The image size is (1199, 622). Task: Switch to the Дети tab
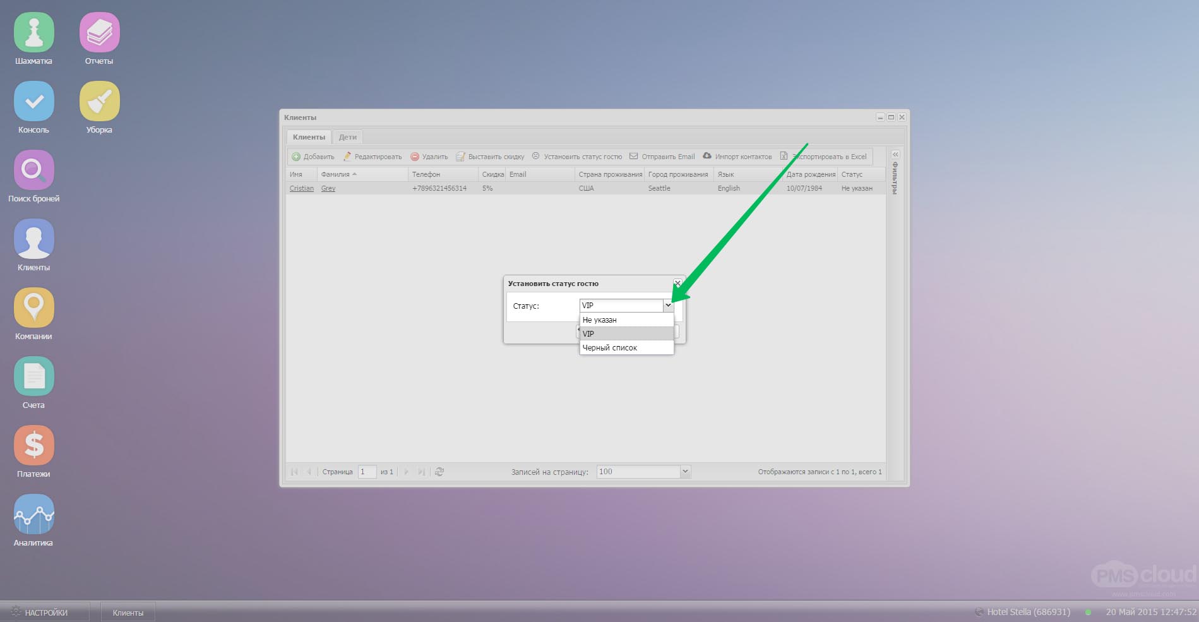[348, 137]
